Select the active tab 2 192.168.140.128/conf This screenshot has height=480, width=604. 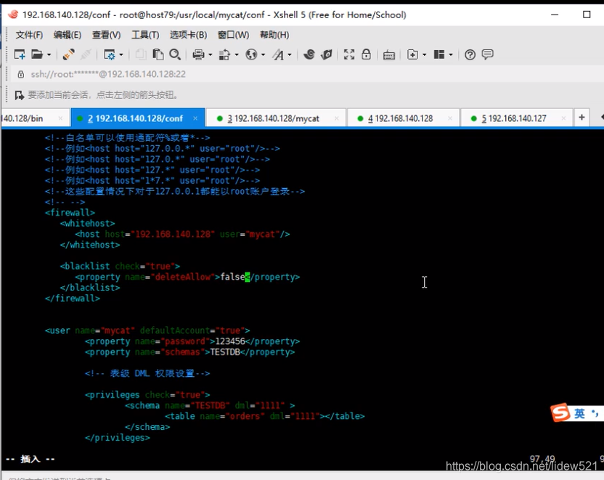(x=137, y=118)
